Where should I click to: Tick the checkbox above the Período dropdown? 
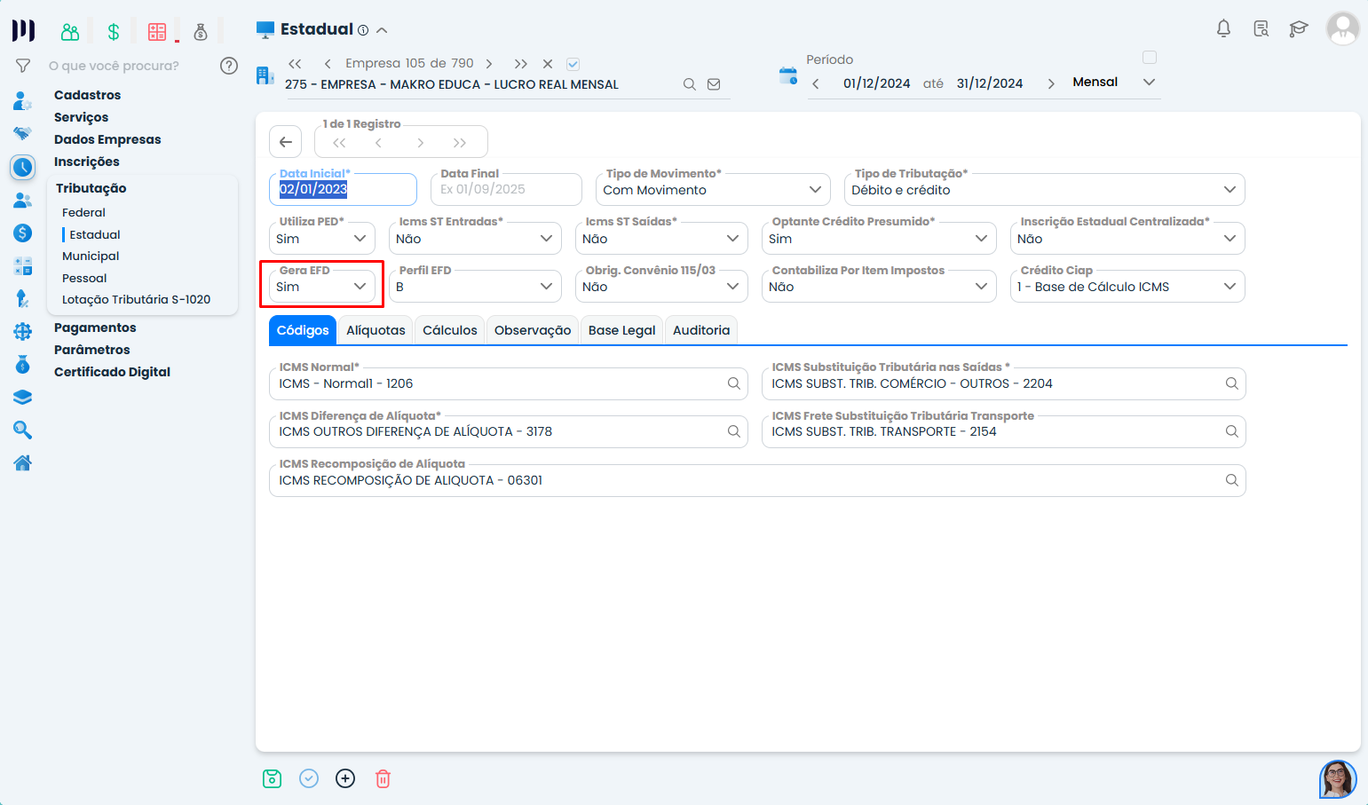(1150, 58)
